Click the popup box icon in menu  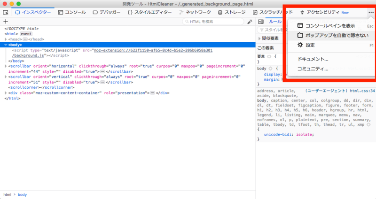(x=300, y=35)
